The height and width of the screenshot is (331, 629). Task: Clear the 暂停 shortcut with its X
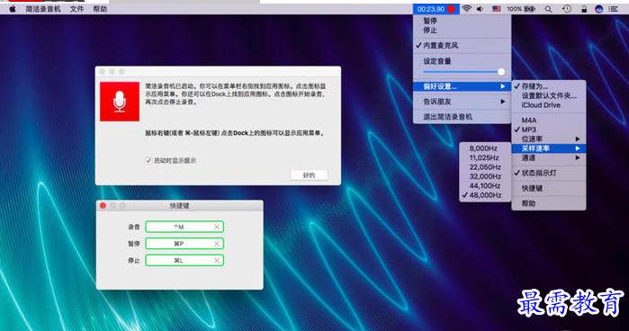click(x=217, y=244)
